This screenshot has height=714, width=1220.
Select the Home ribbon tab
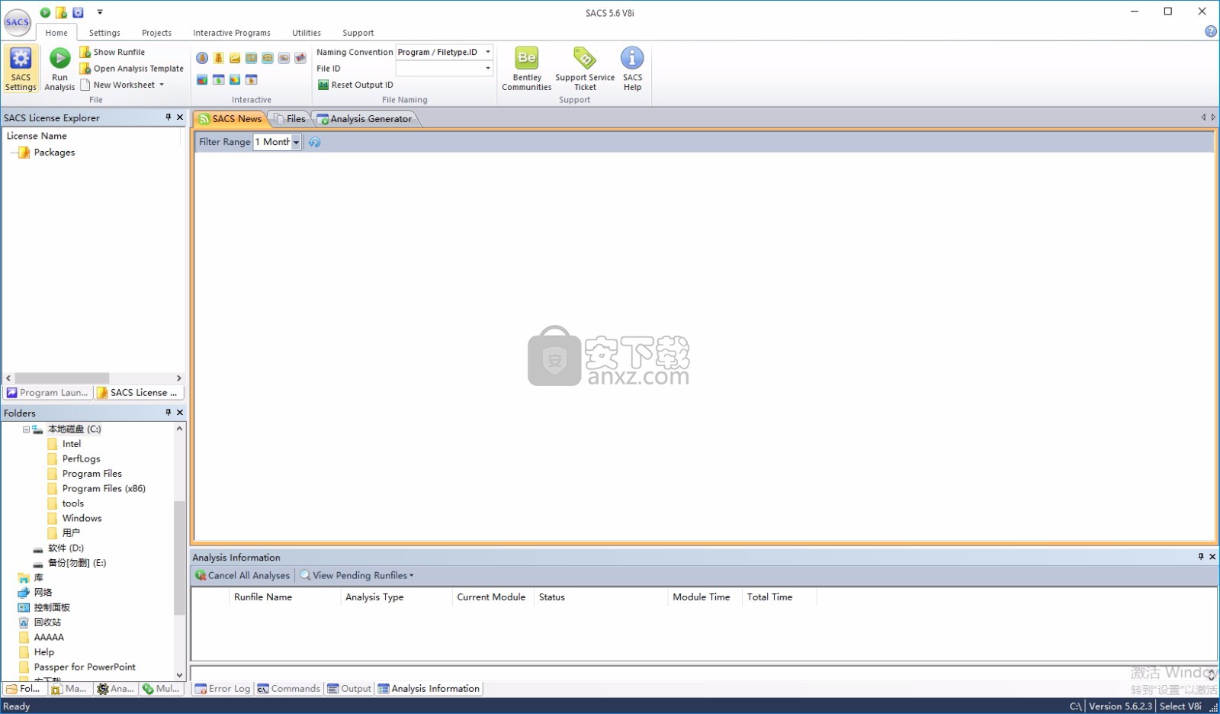point(56,33)
